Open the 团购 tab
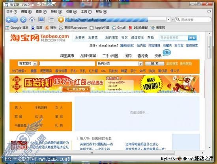 (128, 56)
